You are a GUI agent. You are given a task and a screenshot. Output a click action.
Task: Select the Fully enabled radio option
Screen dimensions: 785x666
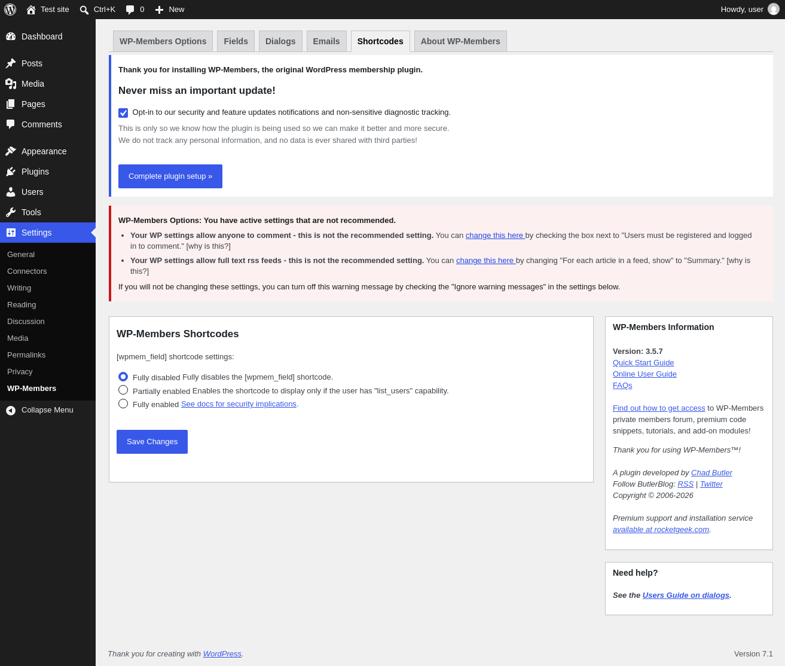click(x=123, y=404)
